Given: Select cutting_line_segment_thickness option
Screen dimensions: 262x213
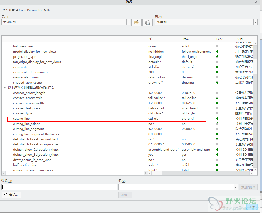Looking at the screenshot, I should pos(36,134).
